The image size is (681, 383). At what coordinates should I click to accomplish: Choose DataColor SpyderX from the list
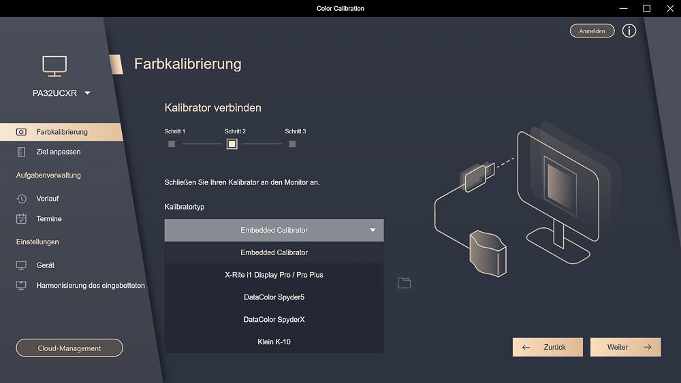pos(274,319)
